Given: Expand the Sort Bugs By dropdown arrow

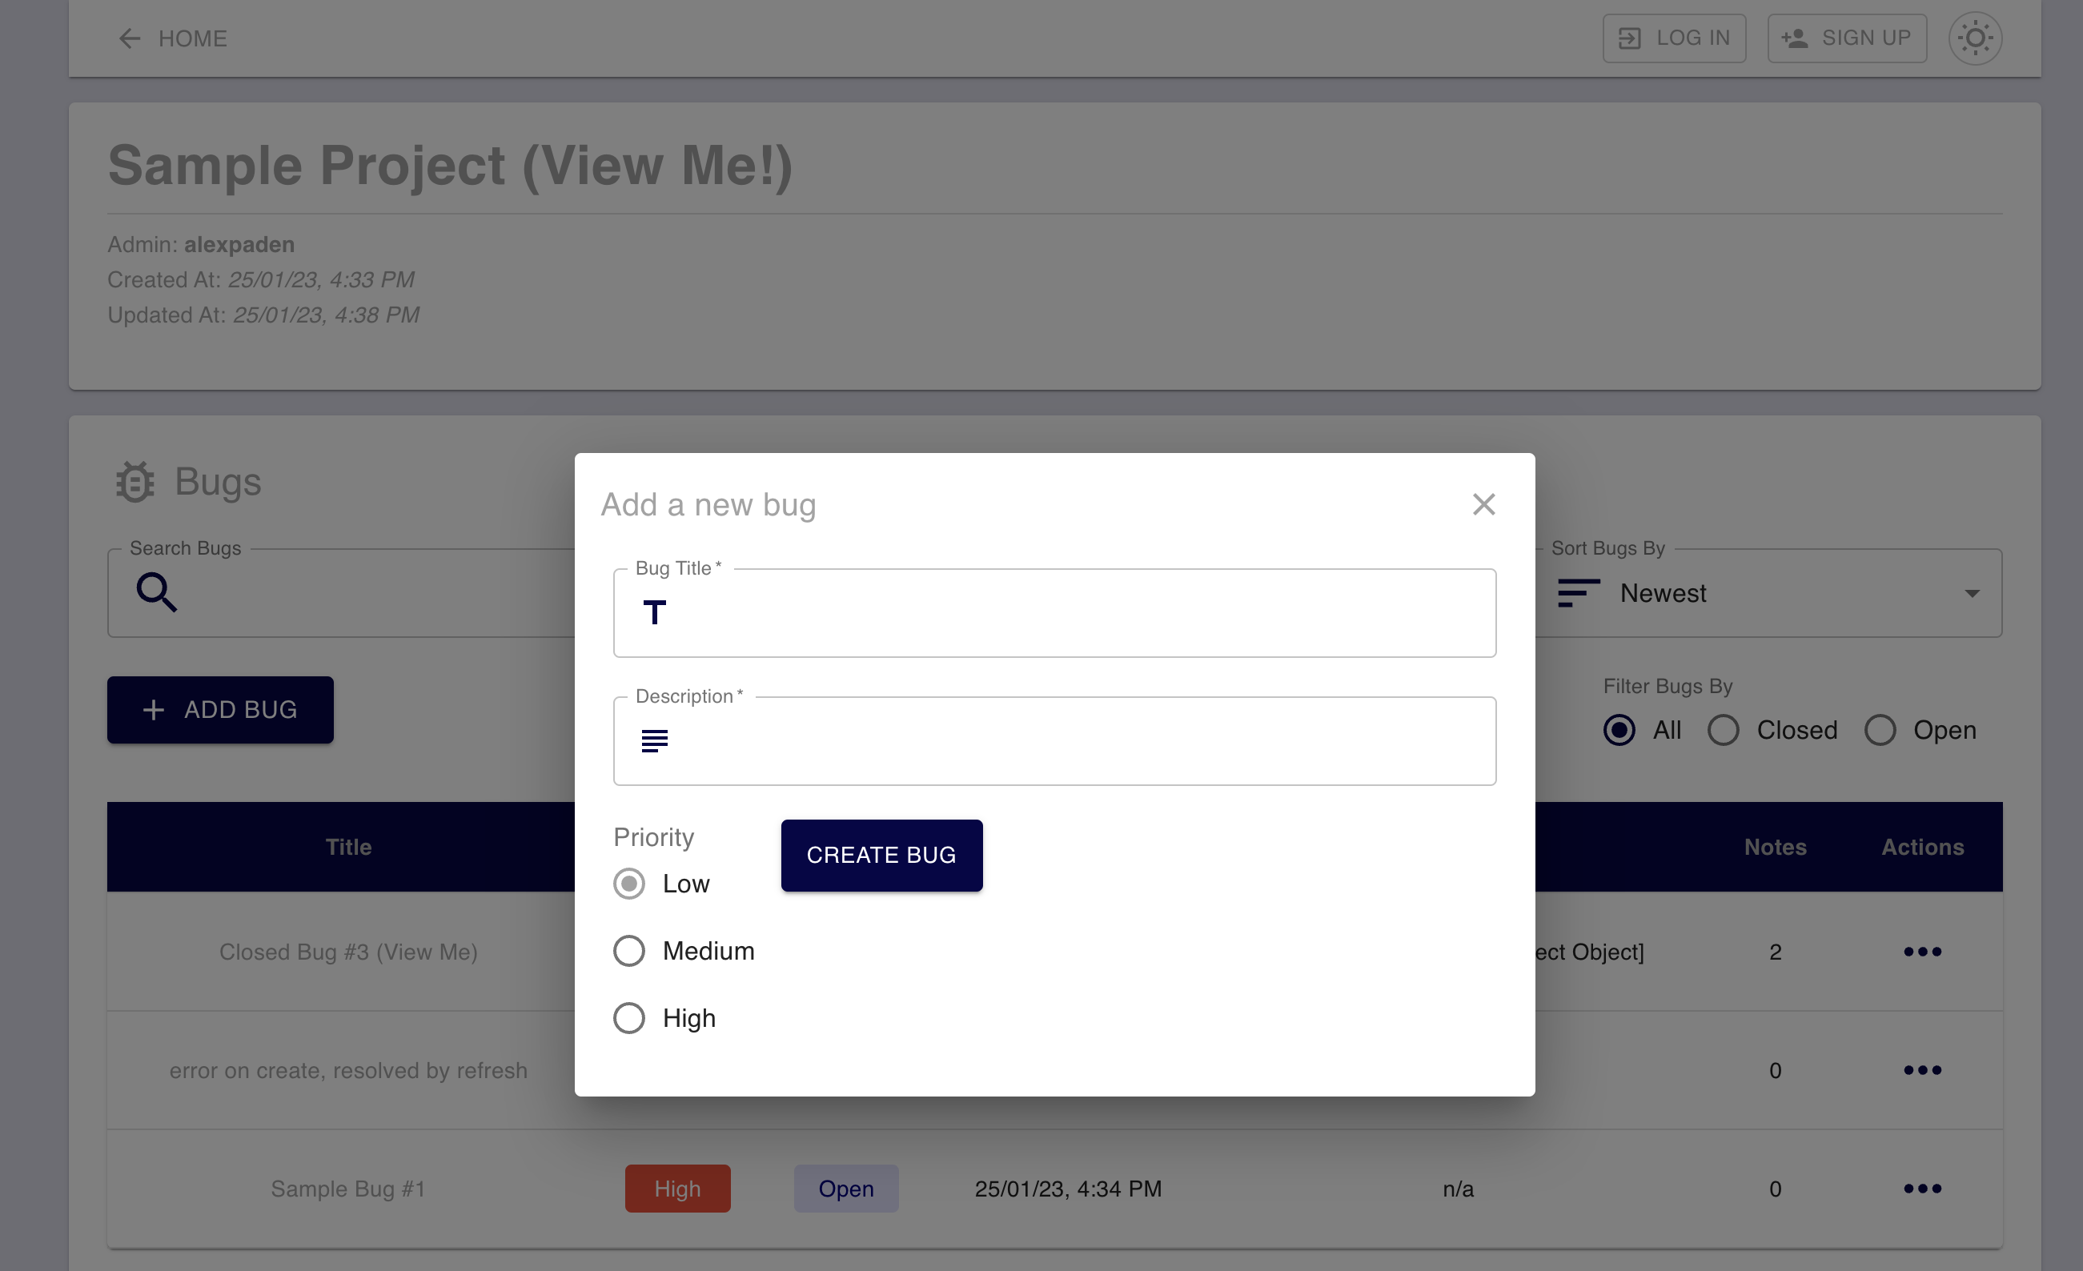Looking at the screenshot, I should pyautogui.click(x=1972, y=593).
